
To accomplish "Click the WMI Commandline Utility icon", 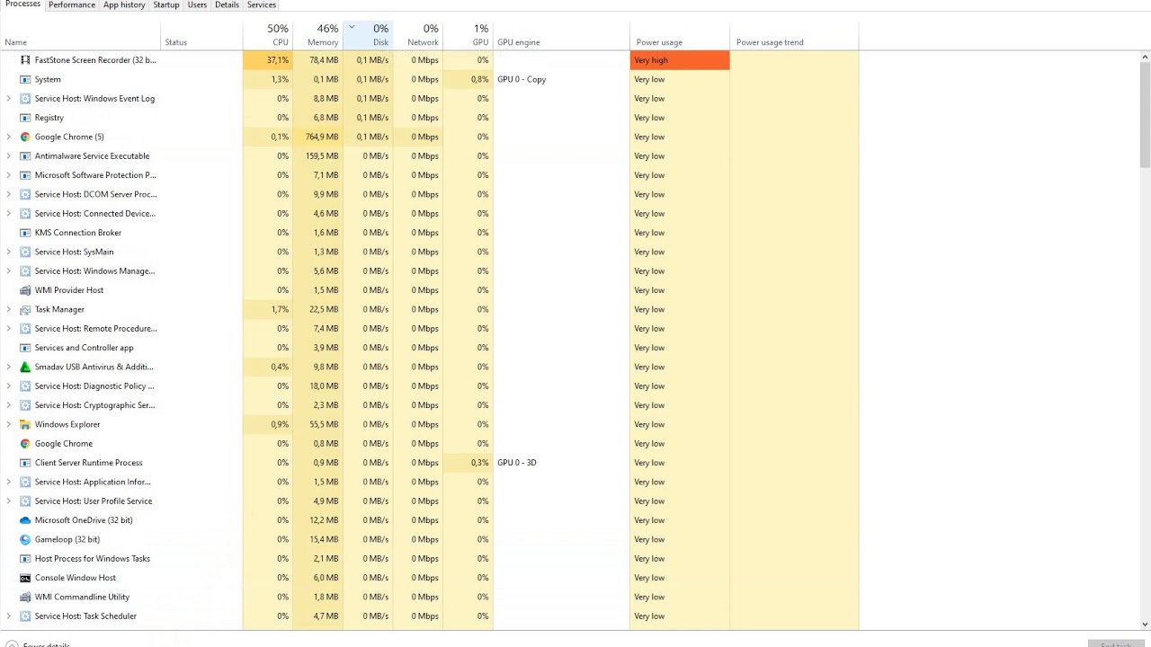I will point(25,597).
